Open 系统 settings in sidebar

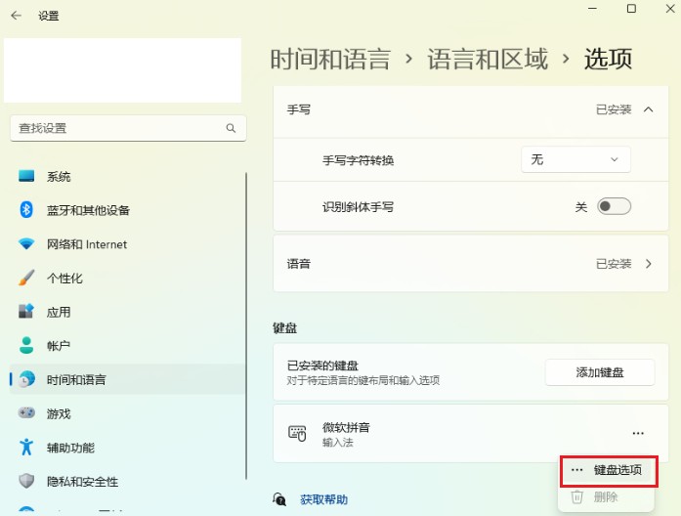[59, 177]
